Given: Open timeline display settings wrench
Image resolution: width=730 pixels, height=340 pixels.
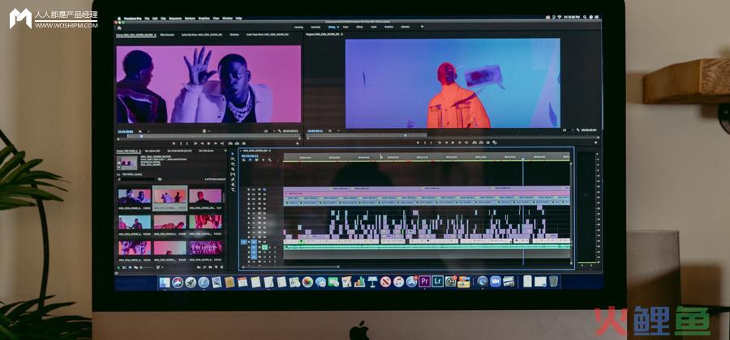Looking at the screenshot, I should click(269, 159).
